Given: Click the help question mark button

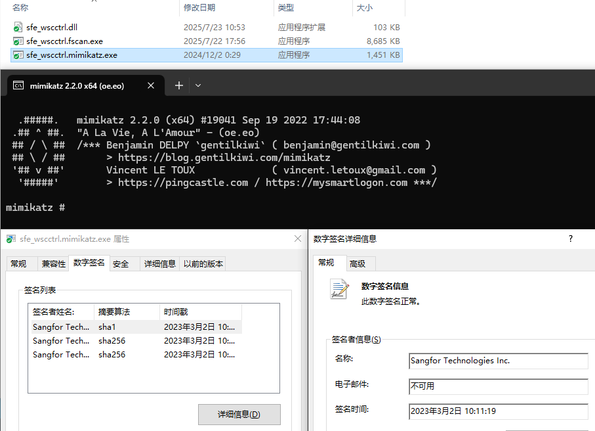Looking at the screenshot, I should [570, 239].
